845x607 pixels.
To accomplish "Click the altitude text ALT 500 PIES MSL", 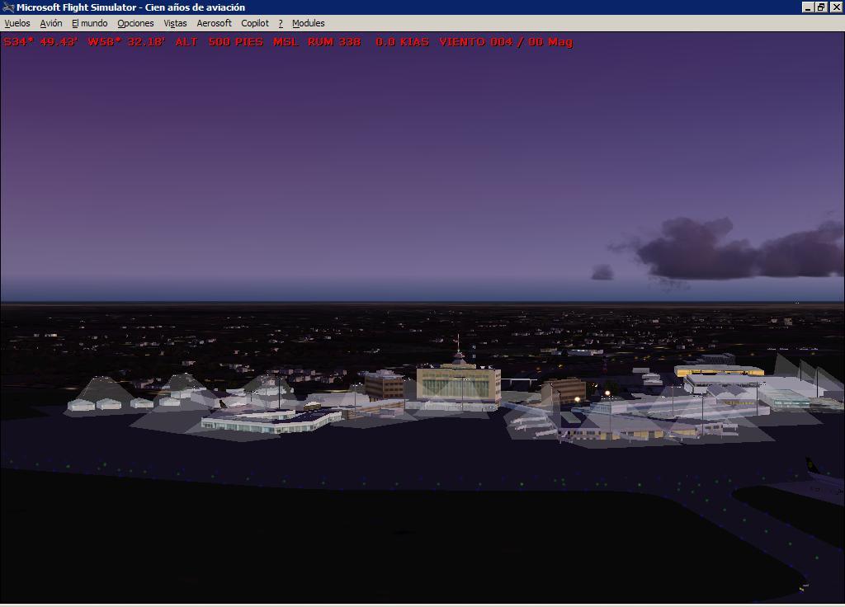I will (x=237, y=41).
